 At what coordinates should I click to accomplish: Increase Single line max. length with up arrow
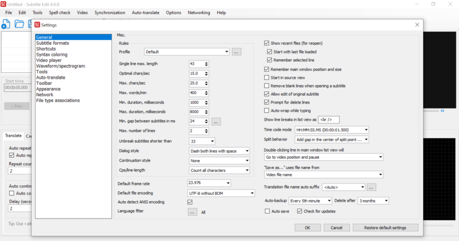pyautogui.click(x=206, y=62)
